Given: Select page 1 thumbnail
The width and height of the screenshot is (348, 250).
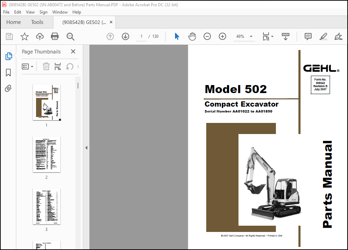Looking at the screenshot, I should (x=46, y=102).
